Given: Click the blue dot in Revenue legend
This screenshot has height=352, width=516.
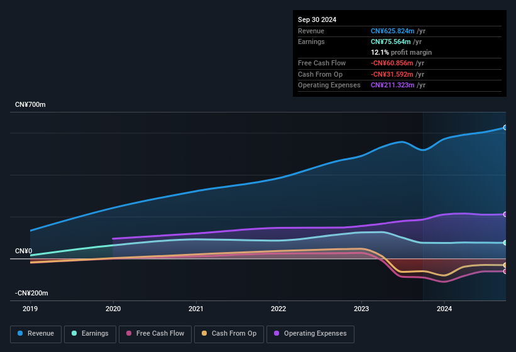Looking at the screenshot, I should 21,334.
